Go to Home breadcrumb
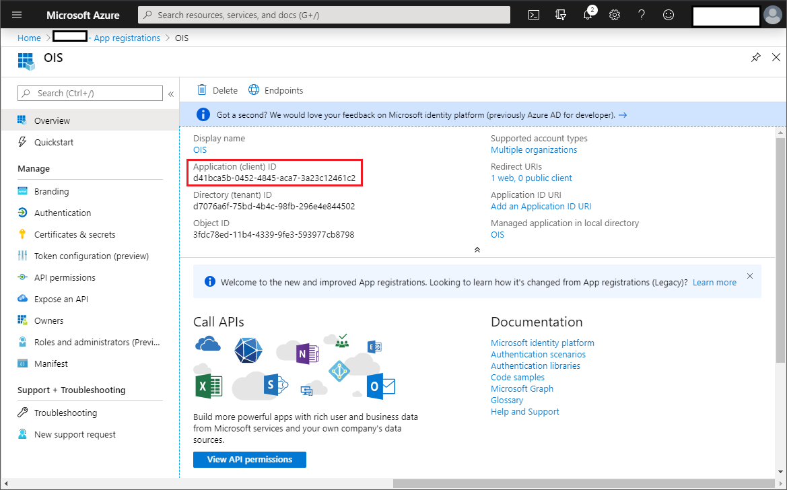 point(29,38)
